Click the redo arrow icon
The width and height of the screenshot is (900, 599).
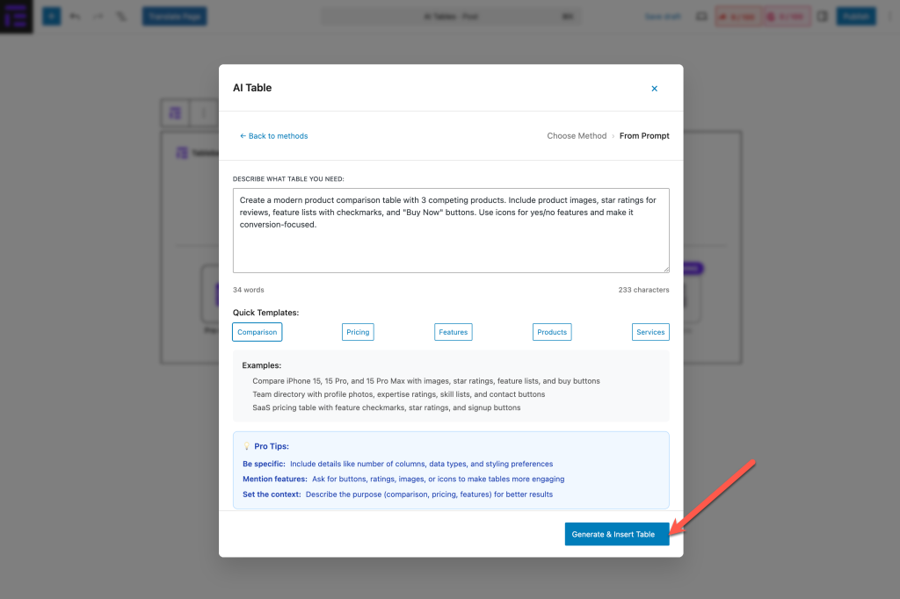pyautogui.click(x=98, y=16)
